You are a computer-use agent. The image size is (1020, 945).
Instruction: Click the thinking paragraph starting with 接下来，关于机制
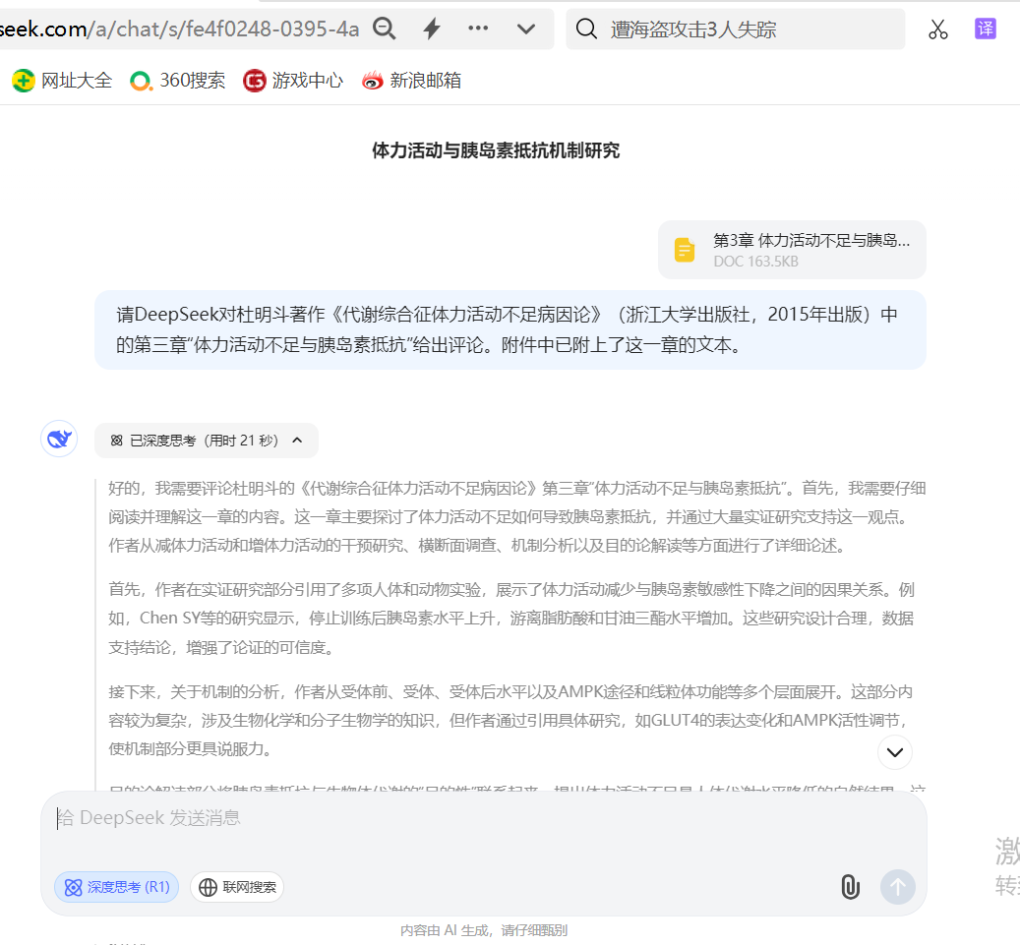(x=511, y=720)
